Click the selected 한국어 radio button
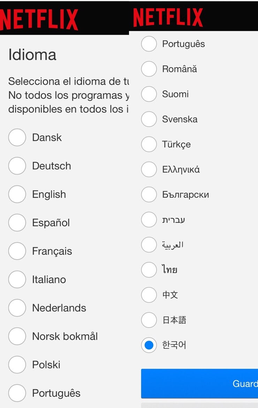Screen dimensions: 258x408 tap(149, 345)
